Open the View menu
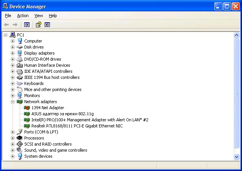Image resolution: width=242 pixels, height=171 pixels. [39, 16]
